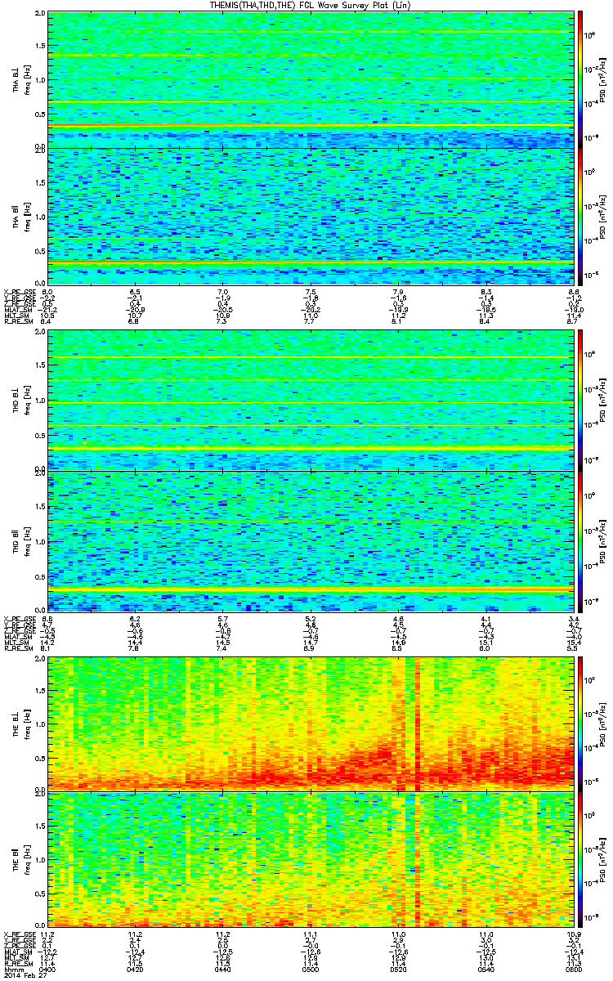Click the '0400' time tick label
The image size is (613, 981).
pos(47,969)
